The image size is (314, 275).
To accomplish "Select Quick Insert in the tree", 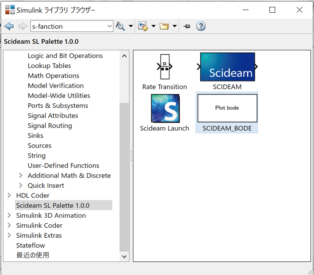I will coord(46,186).
